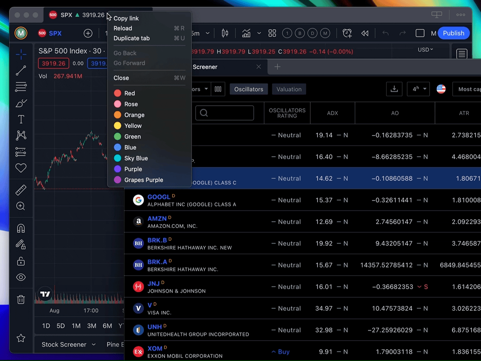Click the blue Publish button
481x361 pixels.
coord(453,33)
